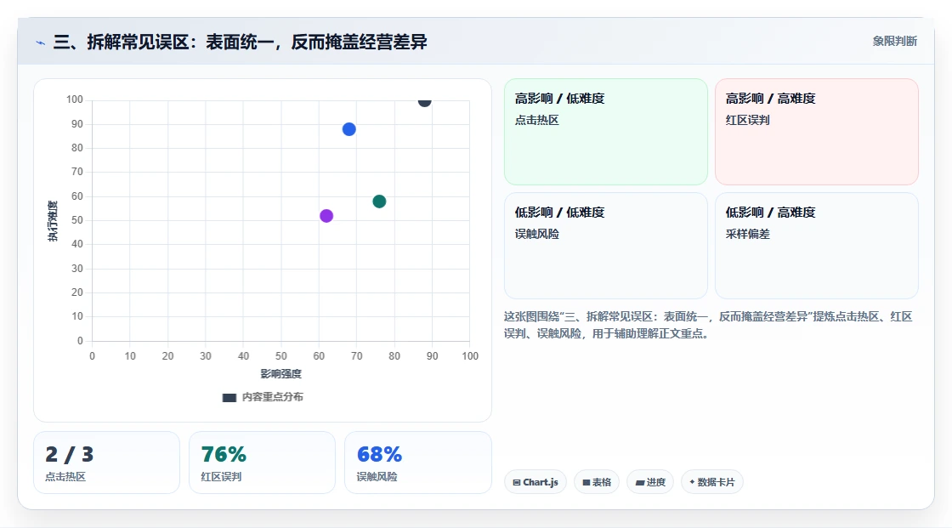Click the teal scatter point on the chart
This screenshot has width=952, height=528.
click(x=379, y=202)
